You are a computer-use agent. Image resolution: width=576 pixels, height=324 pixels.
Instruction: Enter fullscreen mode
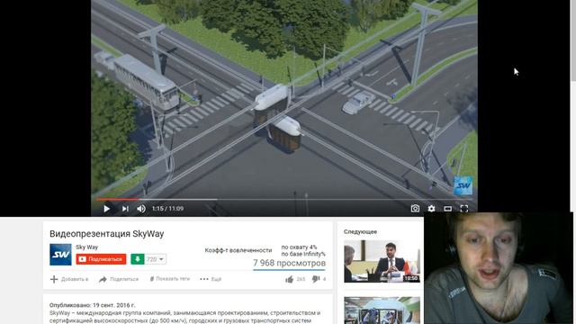pos(464,209)
